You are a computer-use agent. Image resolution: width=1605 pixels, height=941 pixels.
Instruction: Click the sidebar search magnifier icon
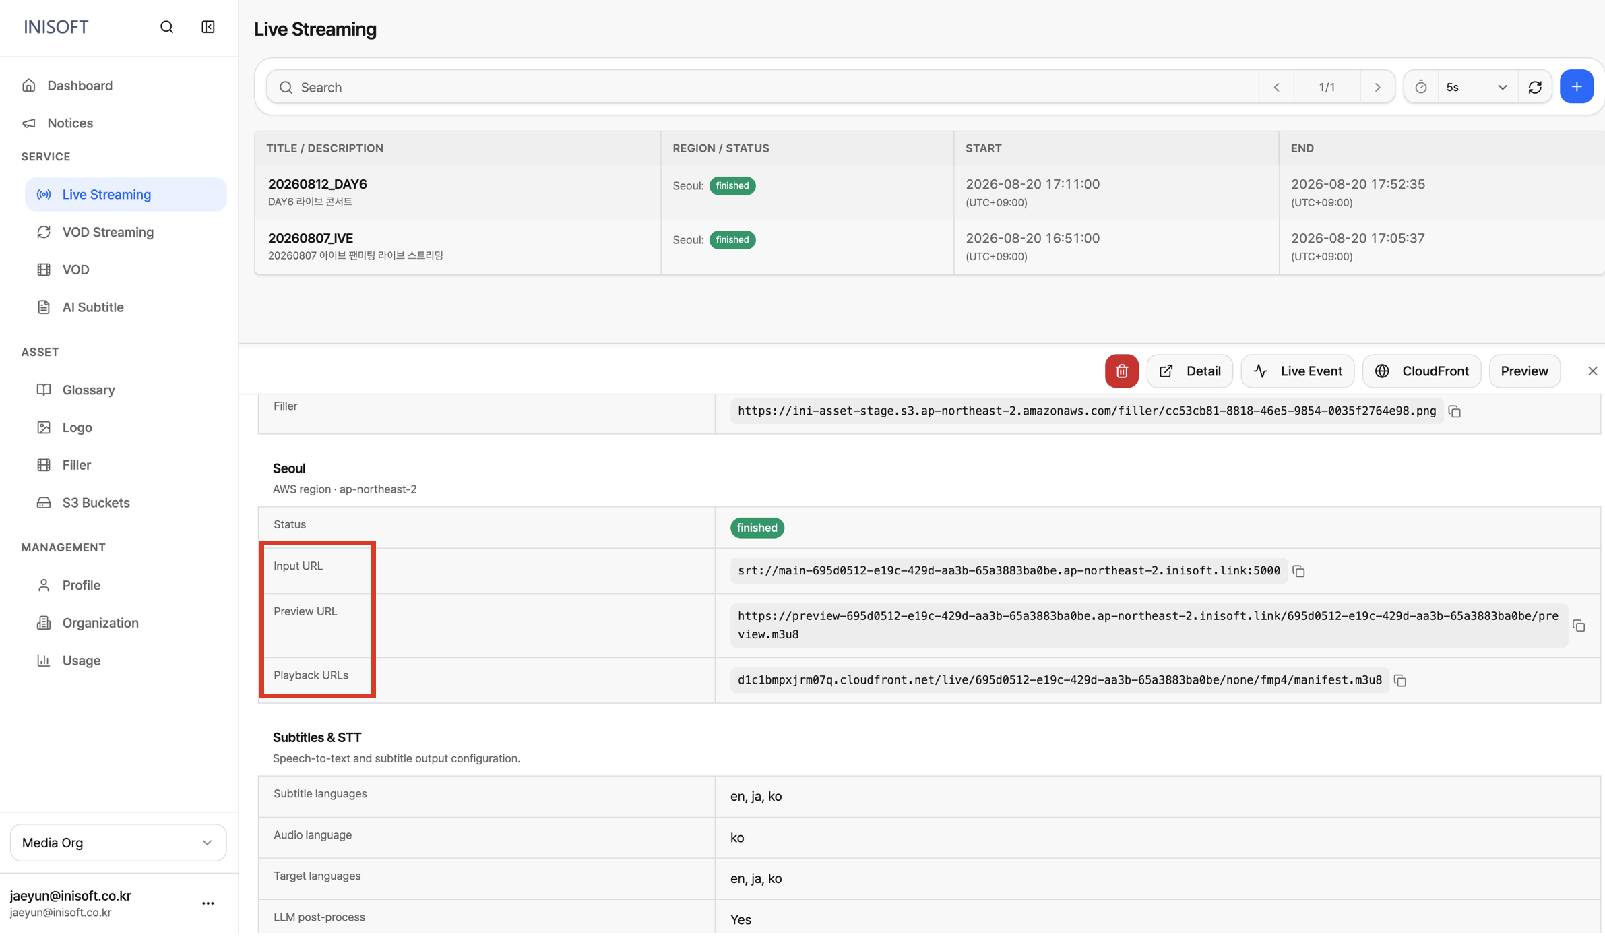pyautogui.click(x=166, y=27)
